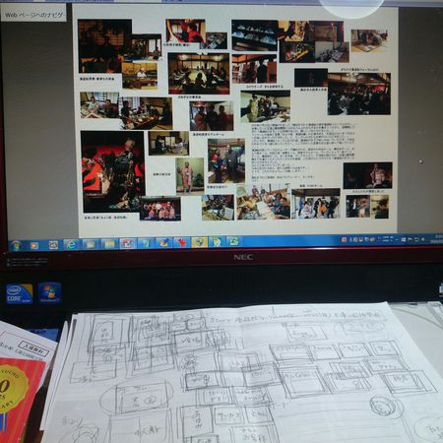Open the two people standing in wooden room photo

226,160
